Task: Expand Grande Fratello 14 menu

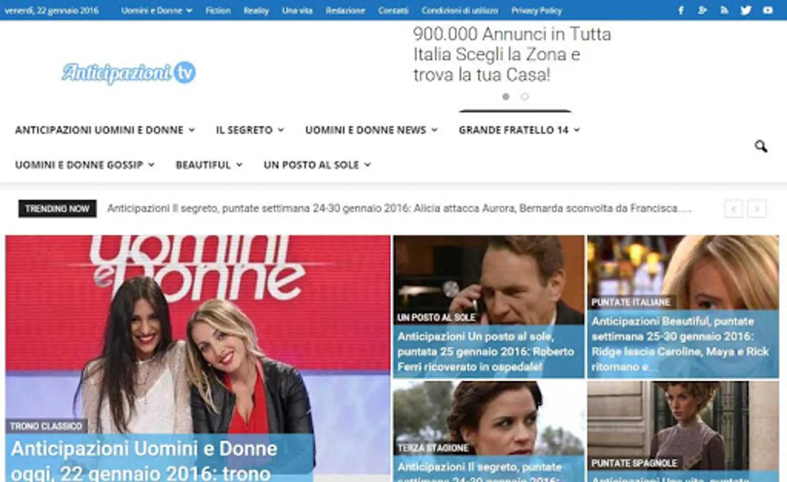Action: (519, 130)
